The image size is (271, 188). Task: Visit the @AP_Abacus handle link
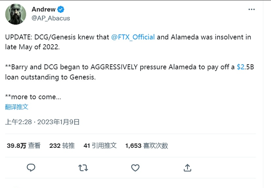point(51,18)
